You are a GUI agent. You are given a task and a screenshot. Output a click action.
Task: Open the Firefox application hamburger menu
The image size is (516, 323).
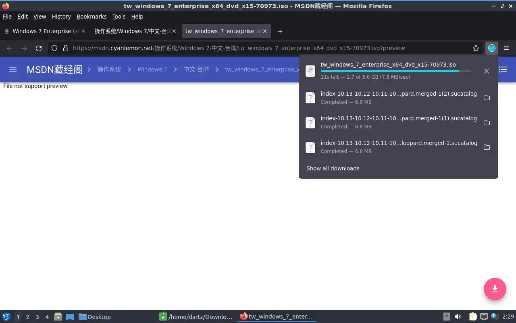[x=506, y=48]
